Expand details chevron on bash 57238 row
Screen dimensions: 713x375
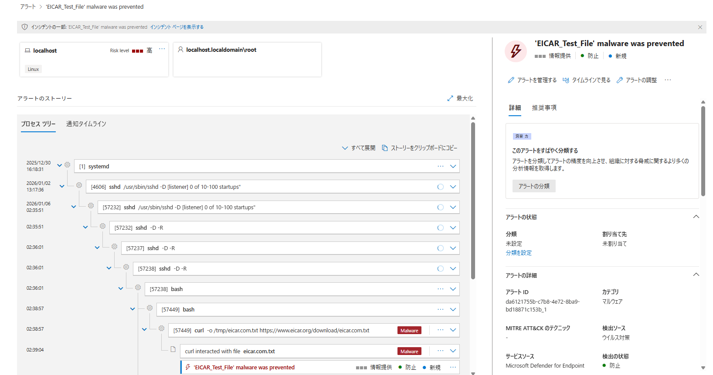(x=453, y=289)
